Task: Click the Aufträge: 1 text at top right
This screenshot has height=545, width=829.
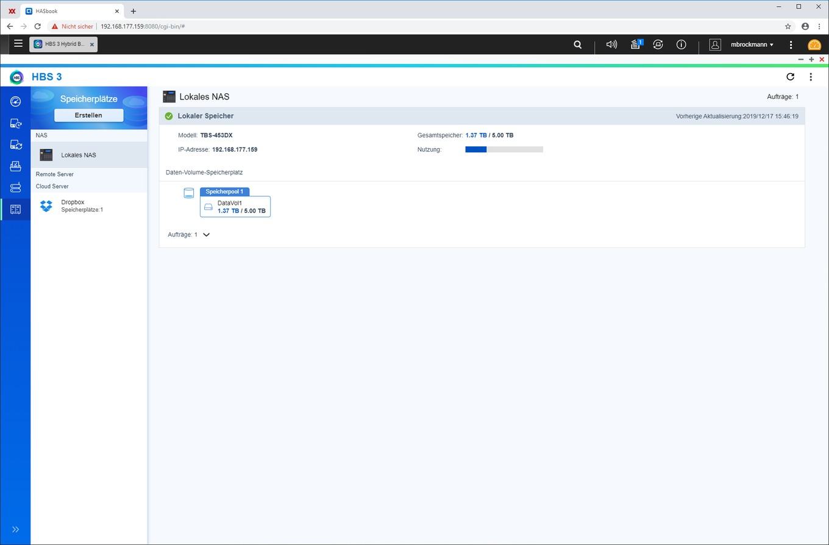Action: (783, 96)
